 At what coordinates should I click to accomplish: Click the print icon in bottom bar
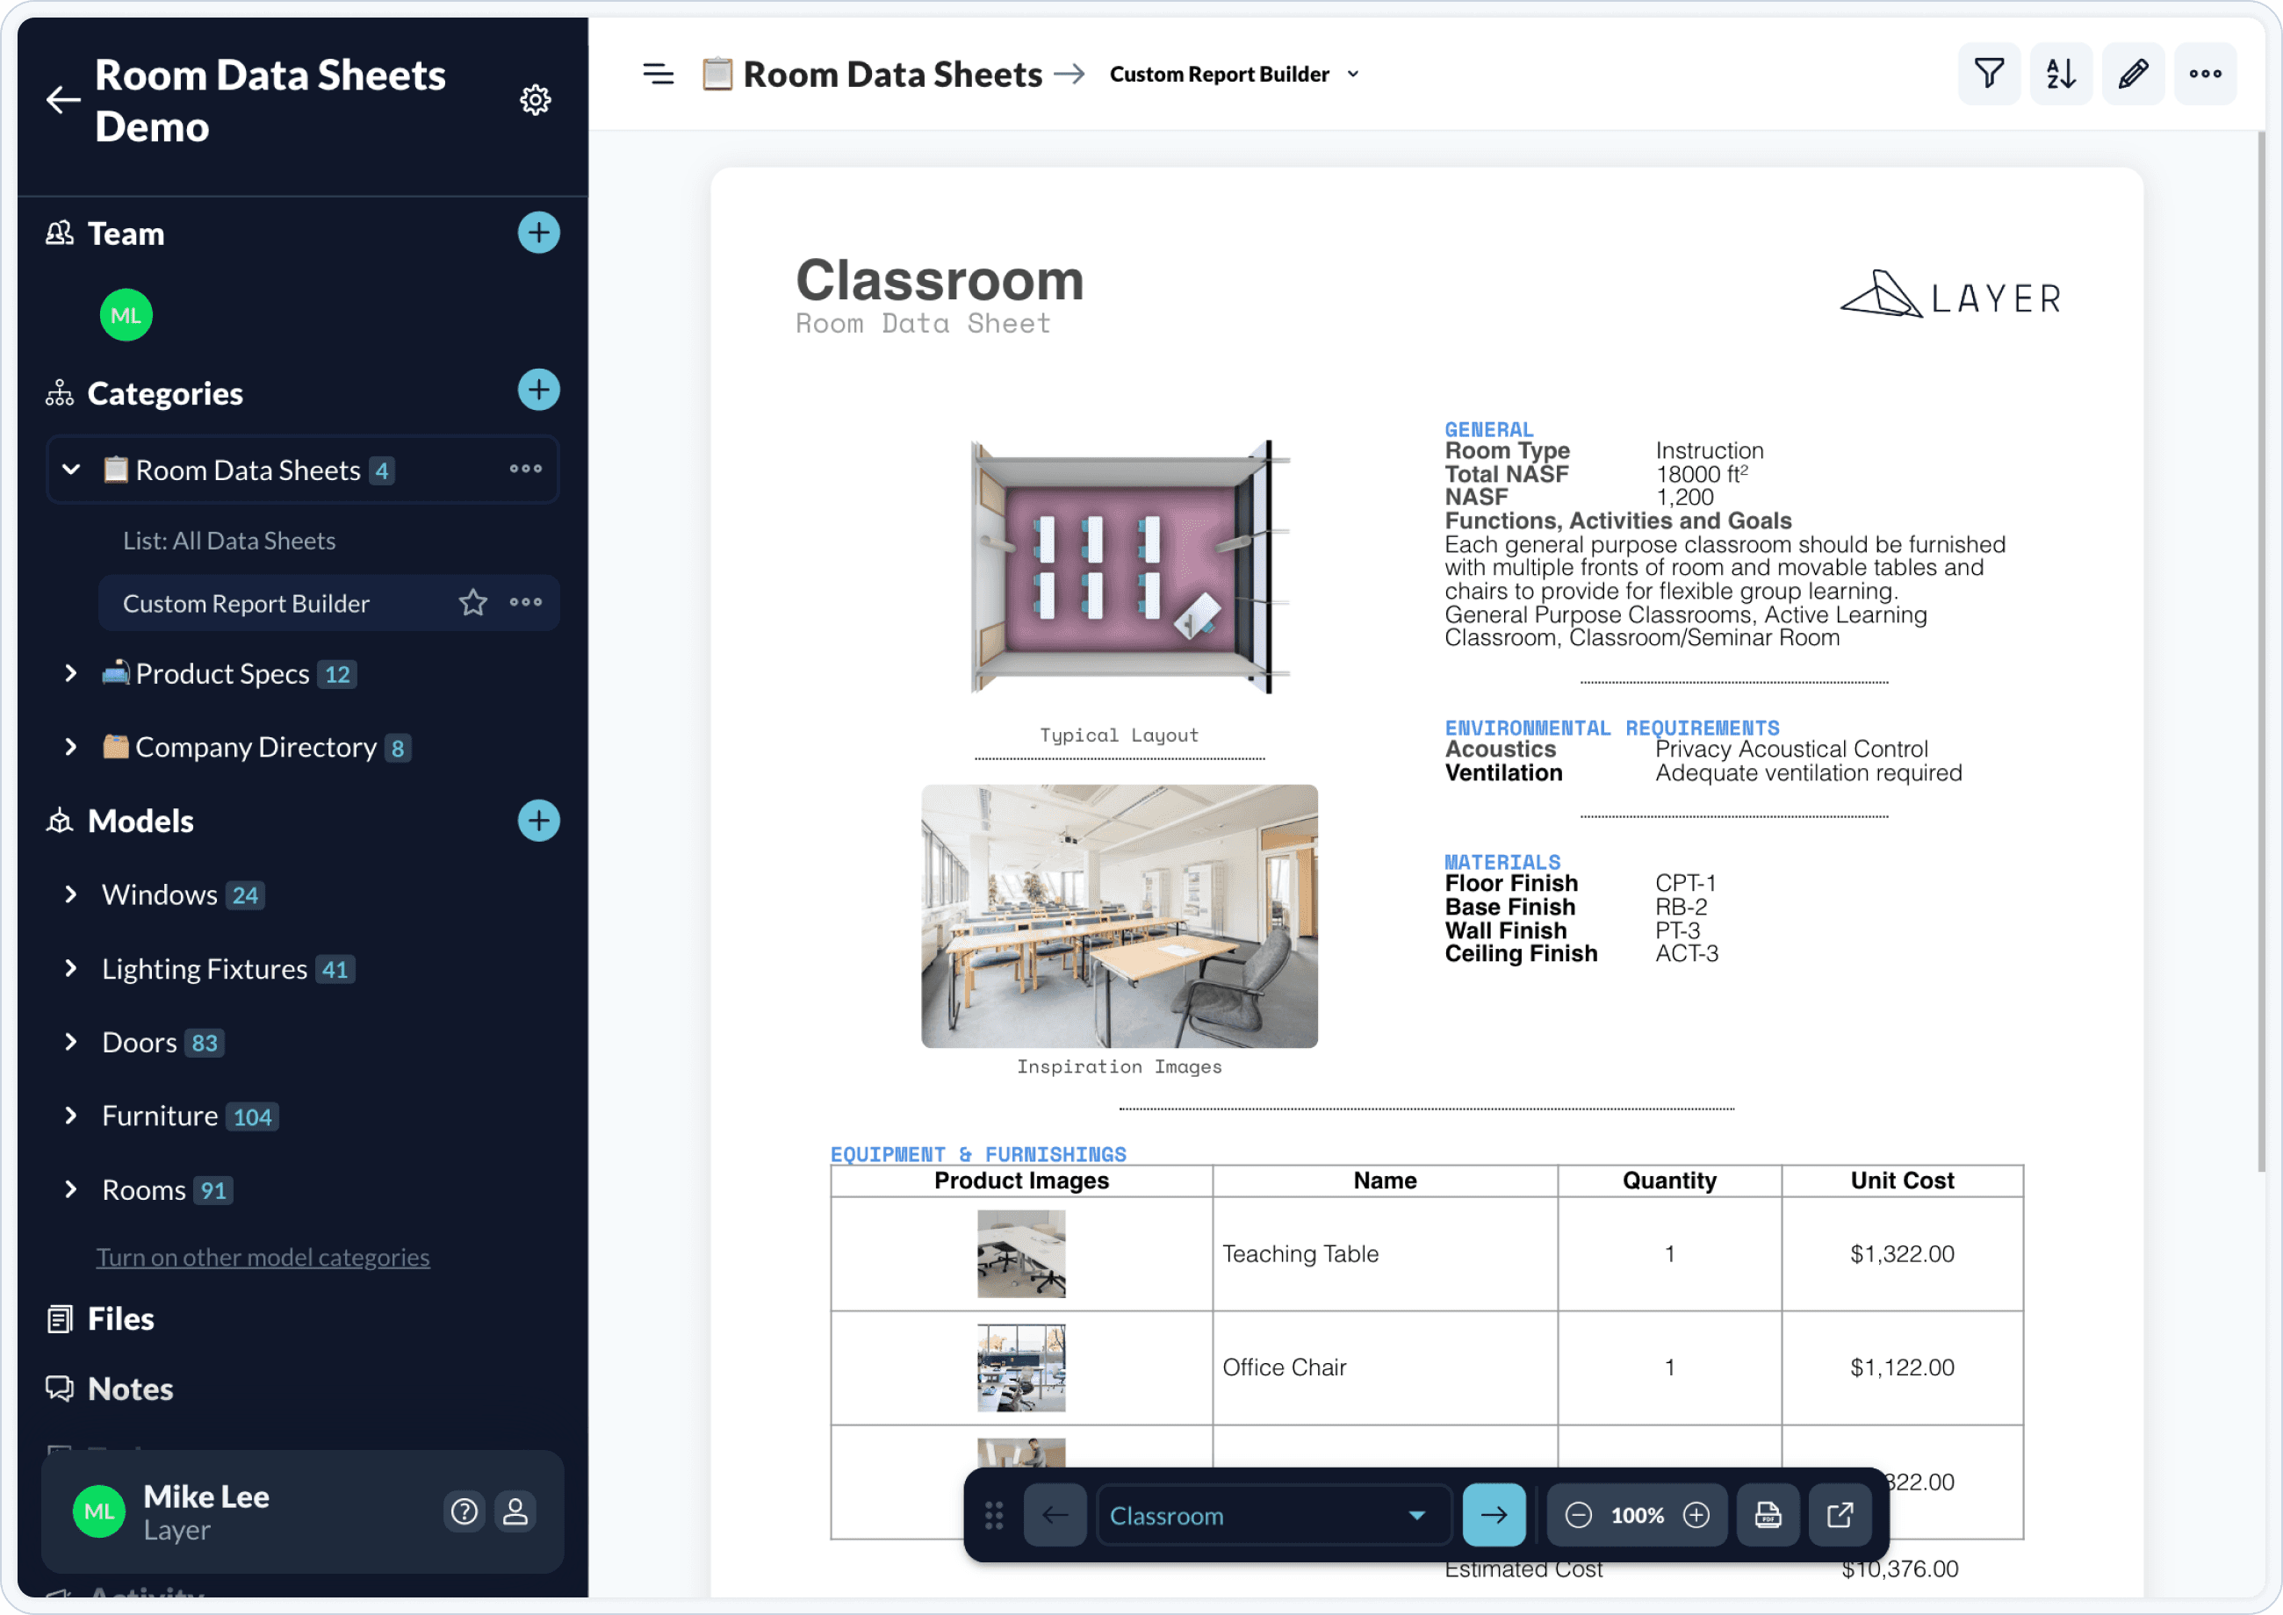point(1769,1515)
